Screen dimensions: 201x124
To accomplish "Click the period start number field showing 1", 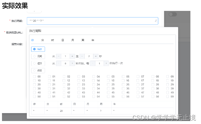I will 65,56.
